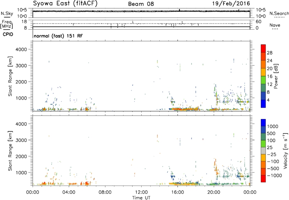
Task: Click the '-100' label on velocity colorbar
Action: pyautogui.click(x=273, y=161)
